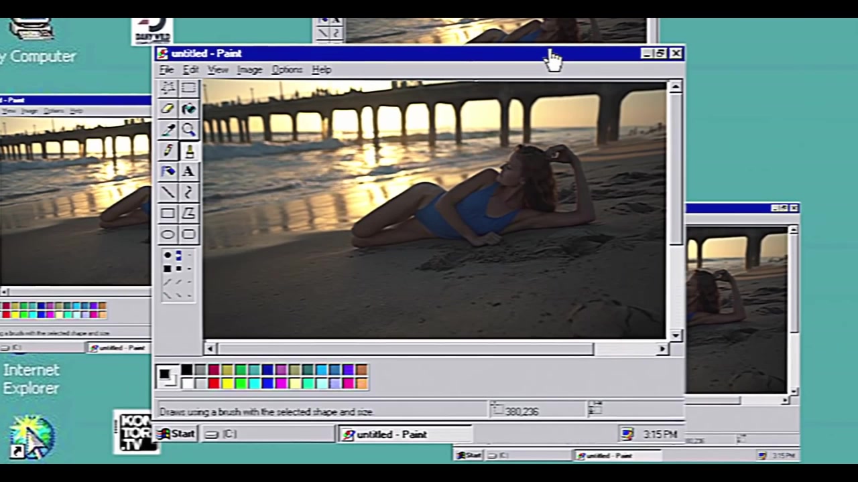
Task: Click the vertical scrollbar thumb
Action: (x=675, y=169)
